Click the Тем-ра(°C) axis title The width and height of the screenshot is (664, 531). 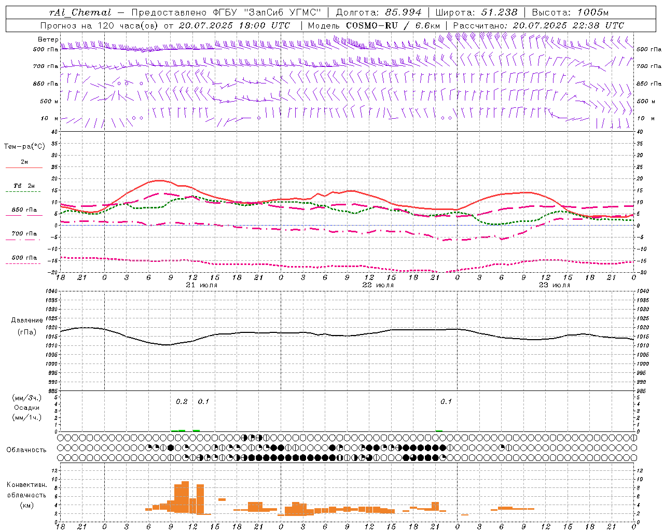coord(24,147)
